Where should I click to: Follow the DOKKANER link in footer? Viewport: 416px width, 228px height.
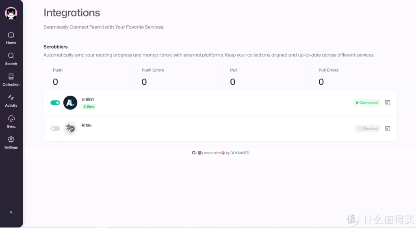pos(240,153)
